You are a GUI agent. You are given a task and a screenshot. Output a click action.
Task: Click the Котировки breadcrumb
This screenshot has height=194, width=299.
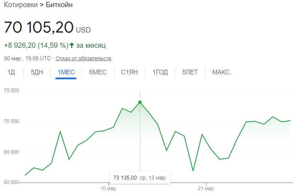[x=21, y=5]
